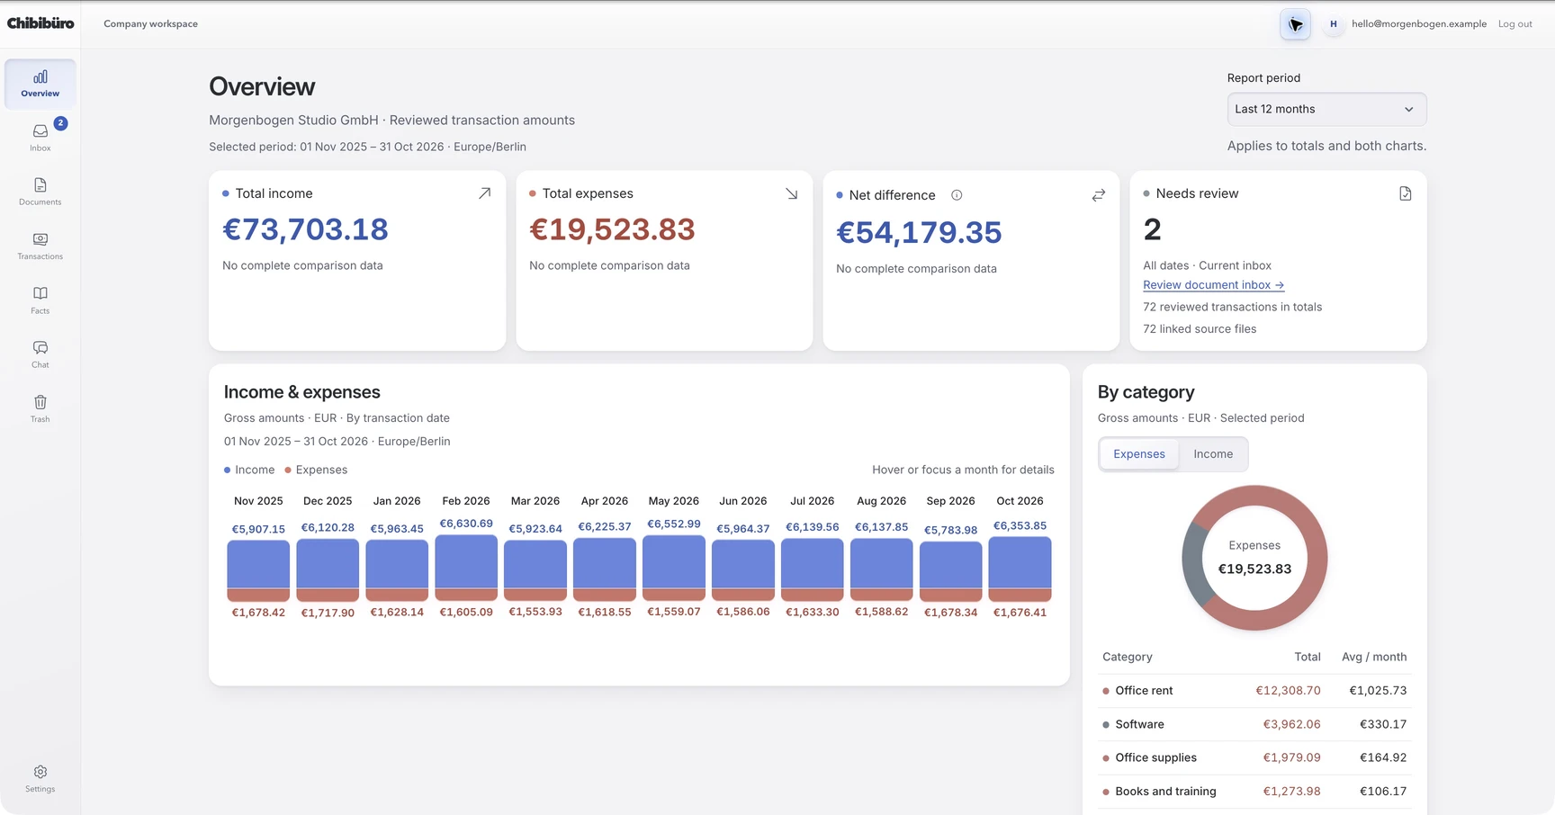The width and height of the screenshot is (1555, 815).
Task: Click the Log out link
Action: point(1515,24)
